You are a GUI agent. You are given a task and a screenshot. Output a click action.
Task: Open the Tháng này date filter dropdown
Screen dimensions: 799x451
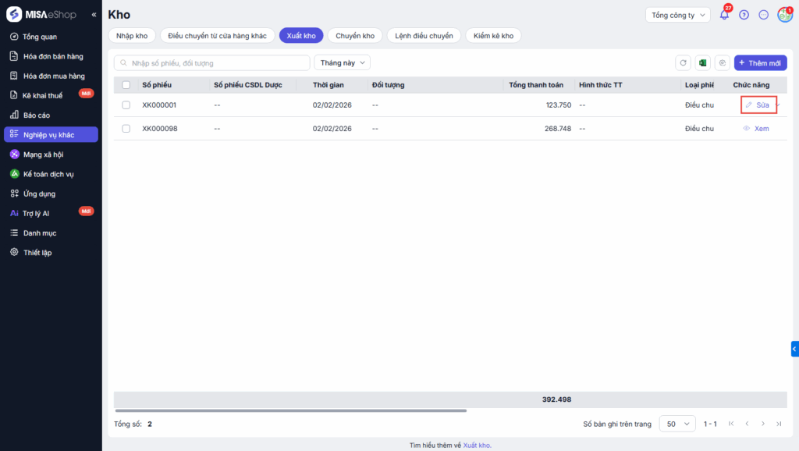[x=343, y=62]
